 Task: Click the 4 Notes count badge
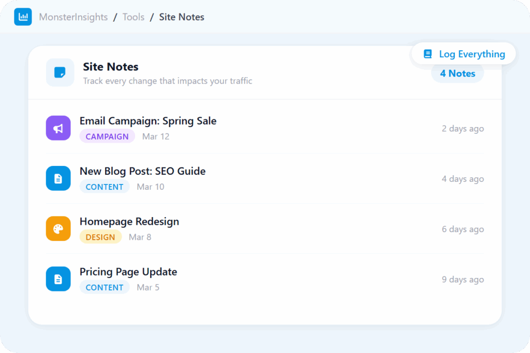tap(458, 73)
